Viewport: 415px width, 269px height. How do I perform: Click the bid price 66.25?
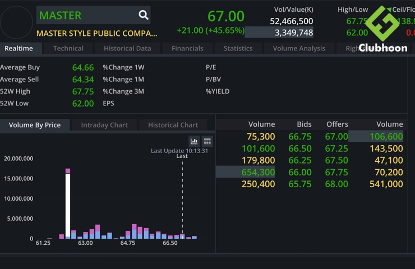tap(300, 160)
